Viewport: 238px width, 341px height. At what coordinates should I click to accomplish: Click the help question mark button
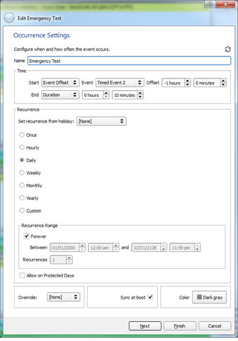point(210,4)
